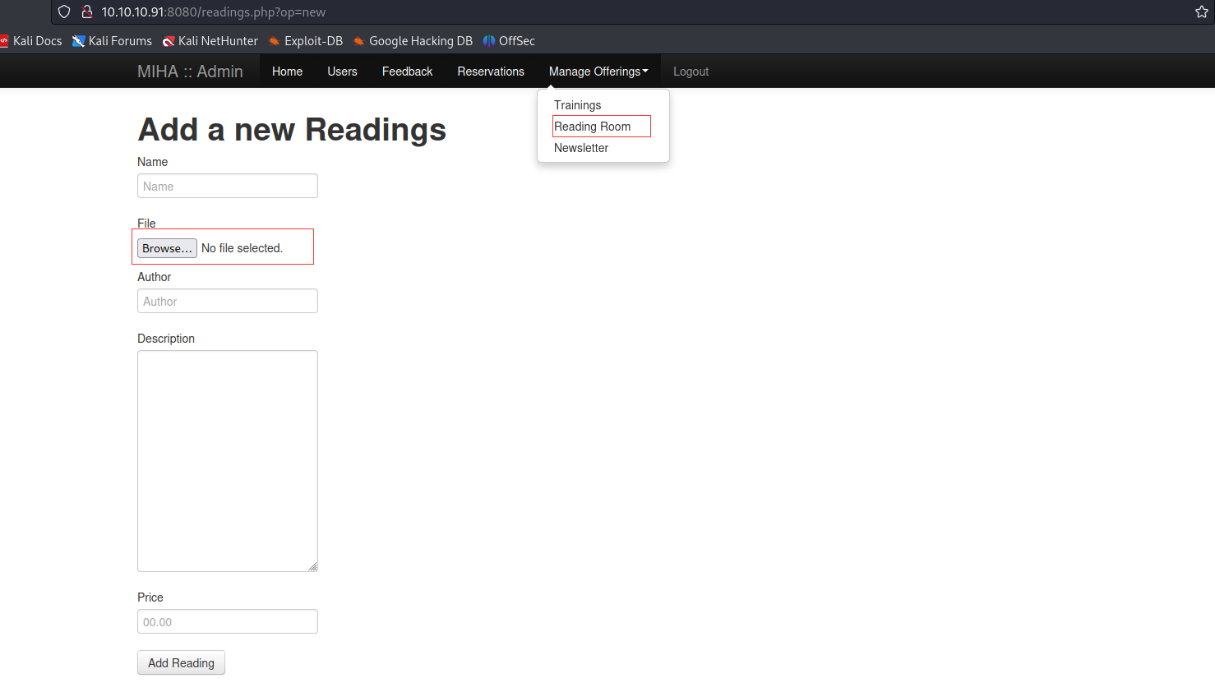
Task: Open the OffSec bookmark
Action: (509, 41)
